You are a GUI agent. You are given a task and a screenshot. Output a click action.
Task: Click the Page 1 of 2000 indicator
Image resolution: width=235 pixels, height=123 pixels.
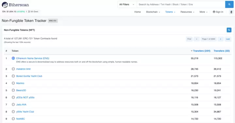pyautogui.click(x=209, y=39)
